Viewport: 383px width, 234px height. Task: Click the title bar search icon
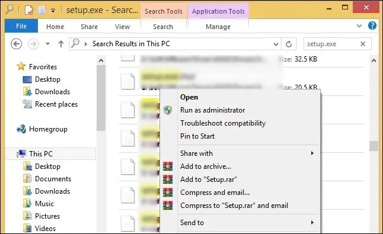point(9,9)
